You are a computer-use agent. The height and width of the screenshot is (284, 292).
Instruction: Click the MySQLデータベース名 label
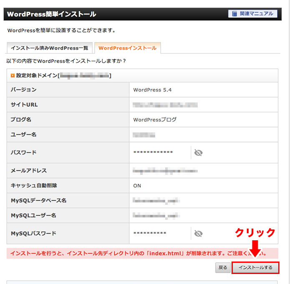pos(38,200)
